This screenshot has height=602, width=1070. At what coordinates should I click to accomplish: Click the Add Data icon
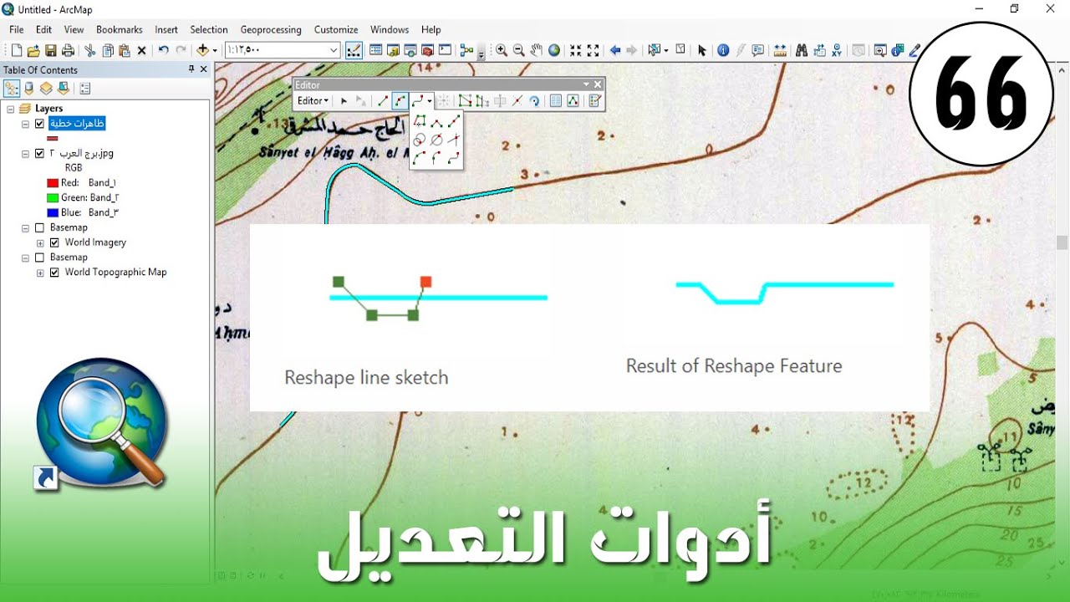(202, 50)
